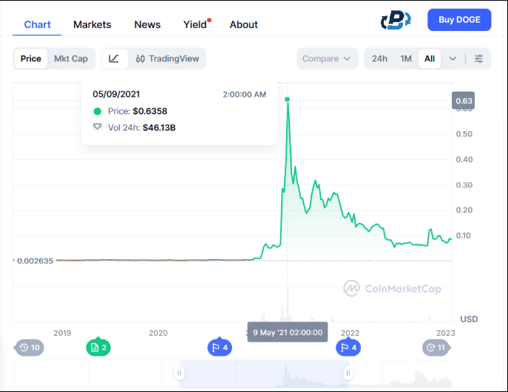Click the 9 May '21 02:00:00 date tag
The image size is (508, 392).
288,332
